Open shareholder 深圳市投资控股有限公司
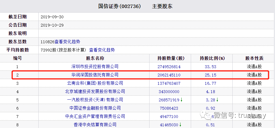This screenshot has height=128, width=275. 95,67
